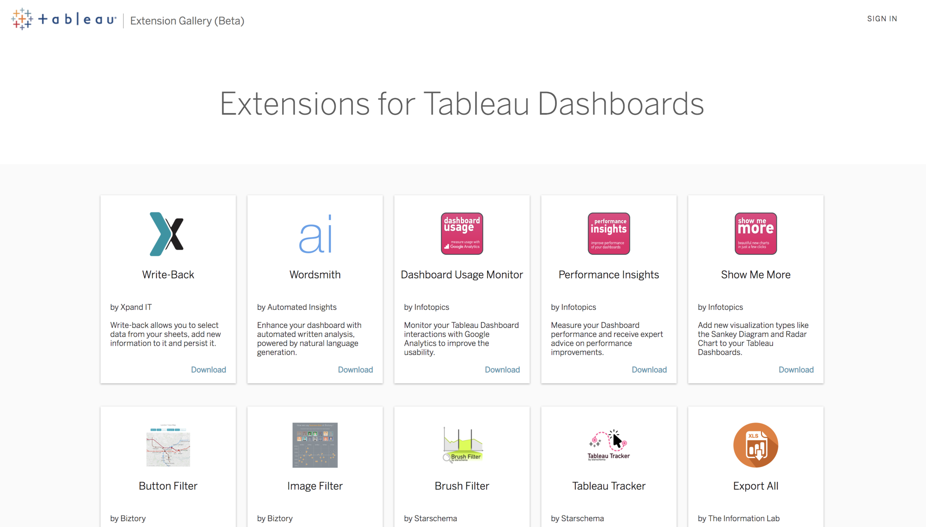This screenshot has width=926, height=527.
Task: Click the Wordsmith ai logo icon
Action: (315, 234)
